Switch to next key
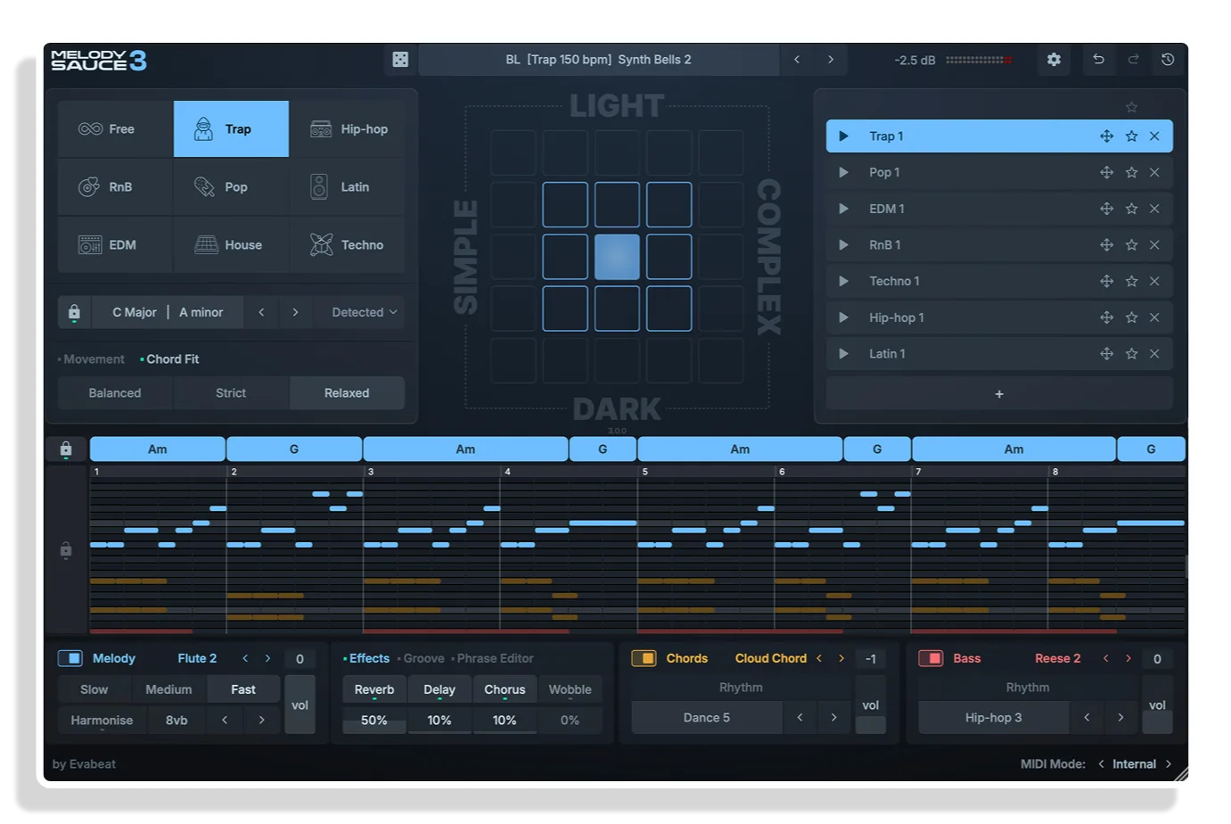This screenshot has width=1231, height=824. pos(295,312)
